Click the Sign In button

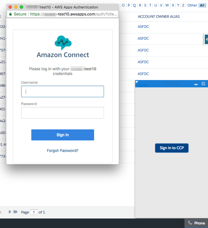(x=63, y=135)
